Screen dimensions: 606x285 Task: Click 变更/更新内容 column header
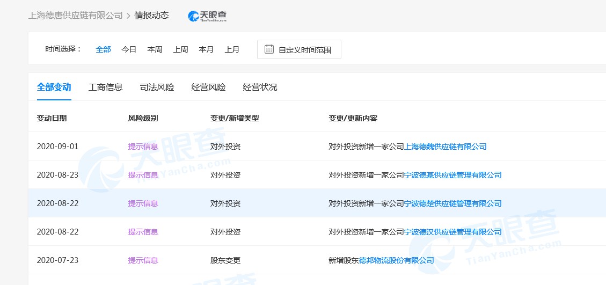click(353, 118)
